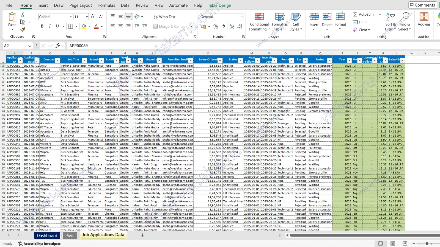440x247 pixels.
Task: Switch to the Dashboard sheet tab
Action: coord(47,235)
